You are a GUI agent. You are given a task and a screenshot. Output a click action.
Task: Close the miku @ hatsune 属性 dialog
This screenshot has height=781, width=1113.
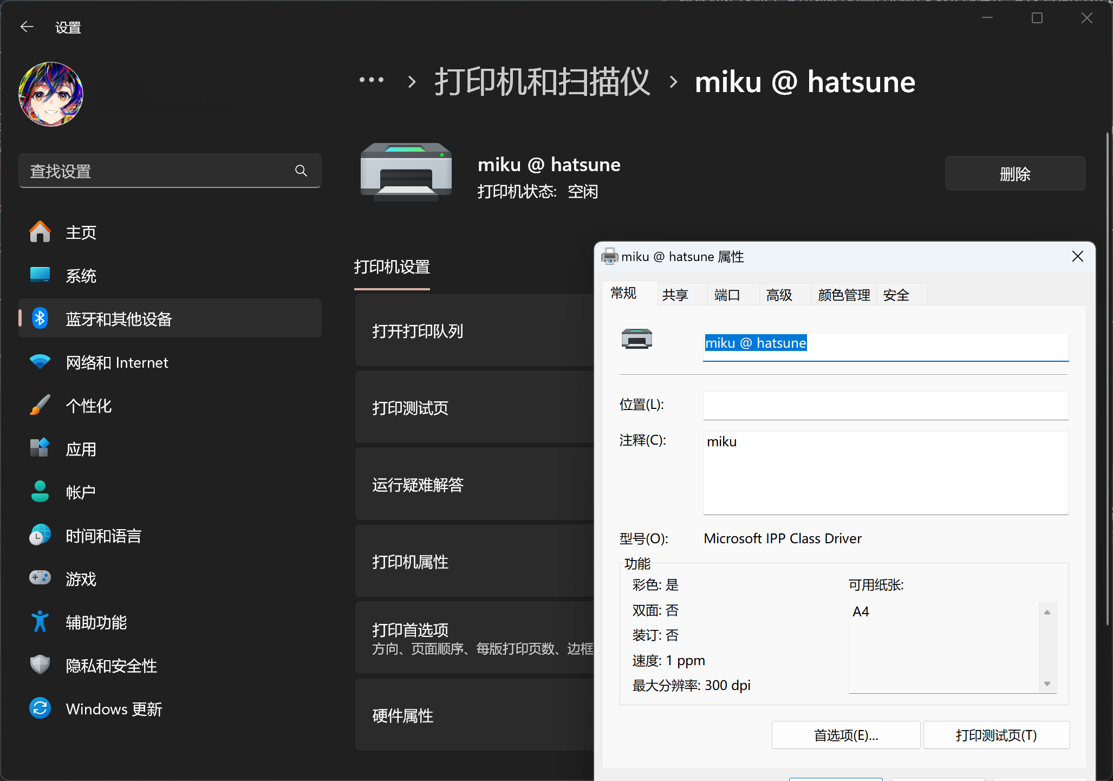click(x=1078, y=256)
